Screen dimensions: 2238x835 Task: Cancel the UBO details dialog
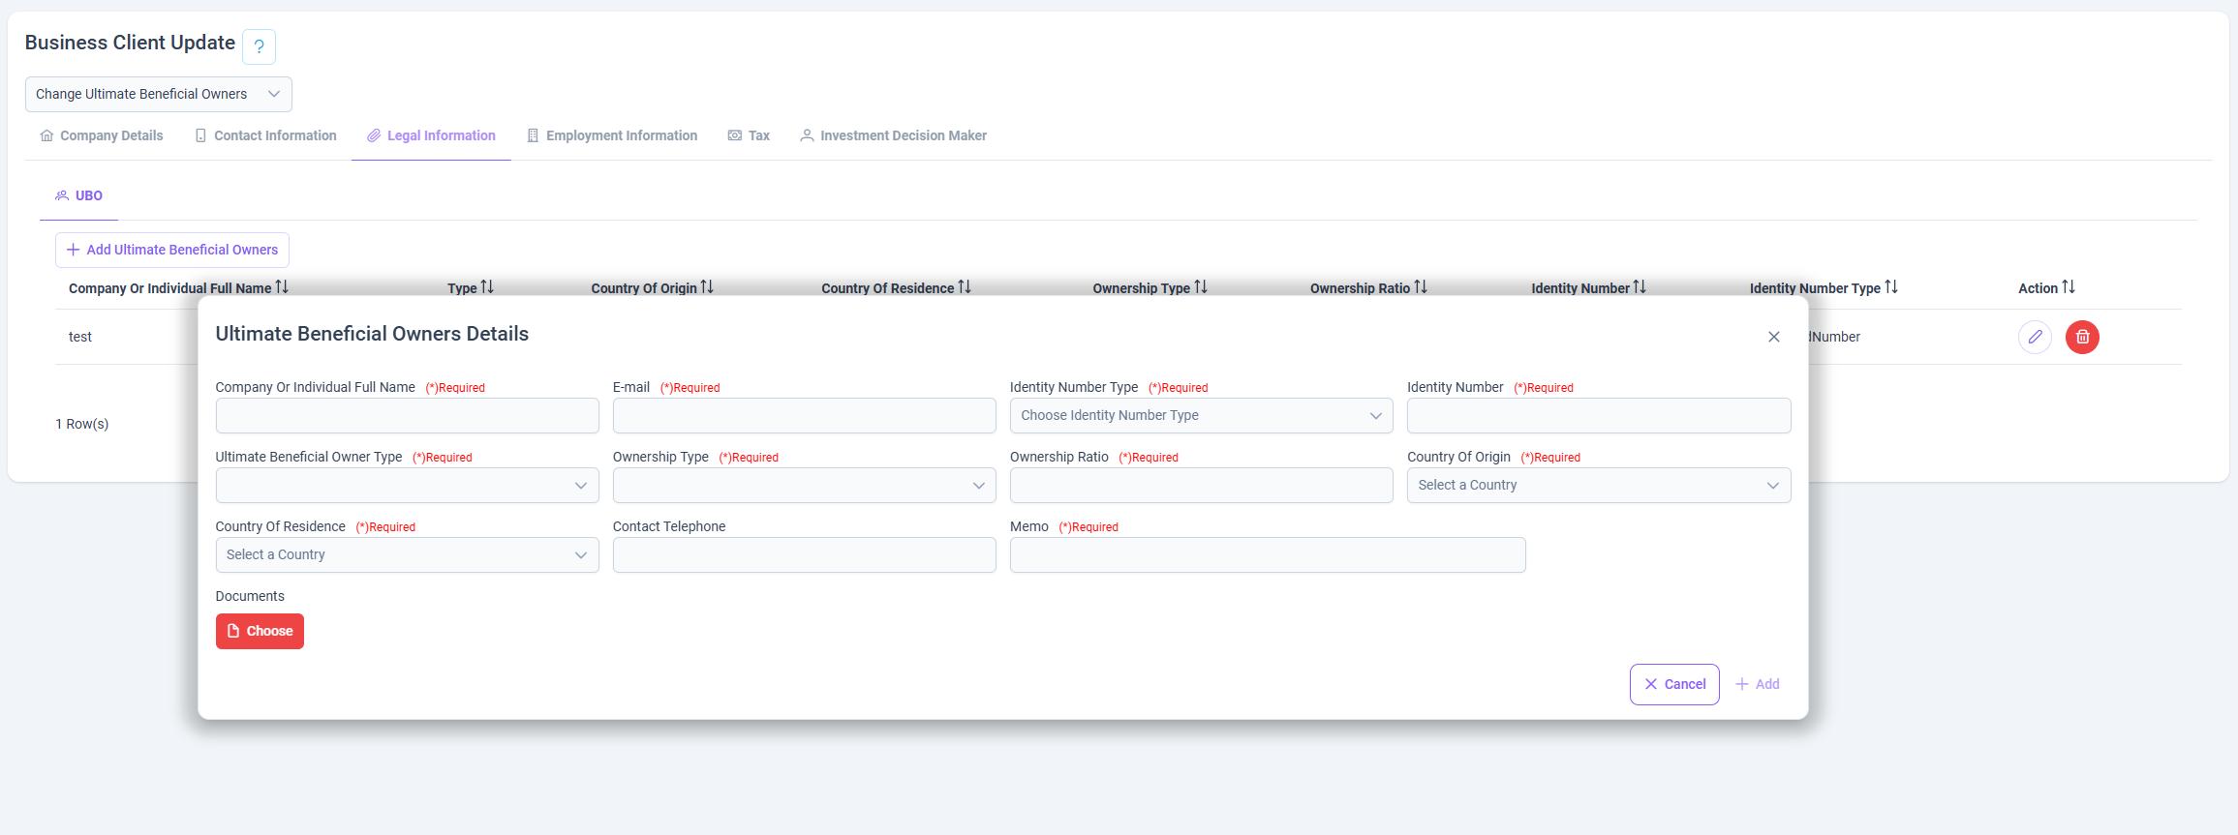click(1674, 684)
